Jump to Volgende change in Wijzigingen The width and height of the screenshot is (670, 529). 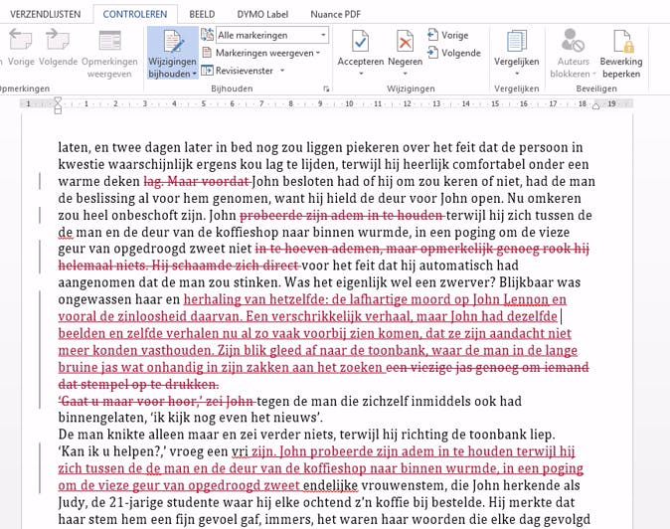(453, 53)
